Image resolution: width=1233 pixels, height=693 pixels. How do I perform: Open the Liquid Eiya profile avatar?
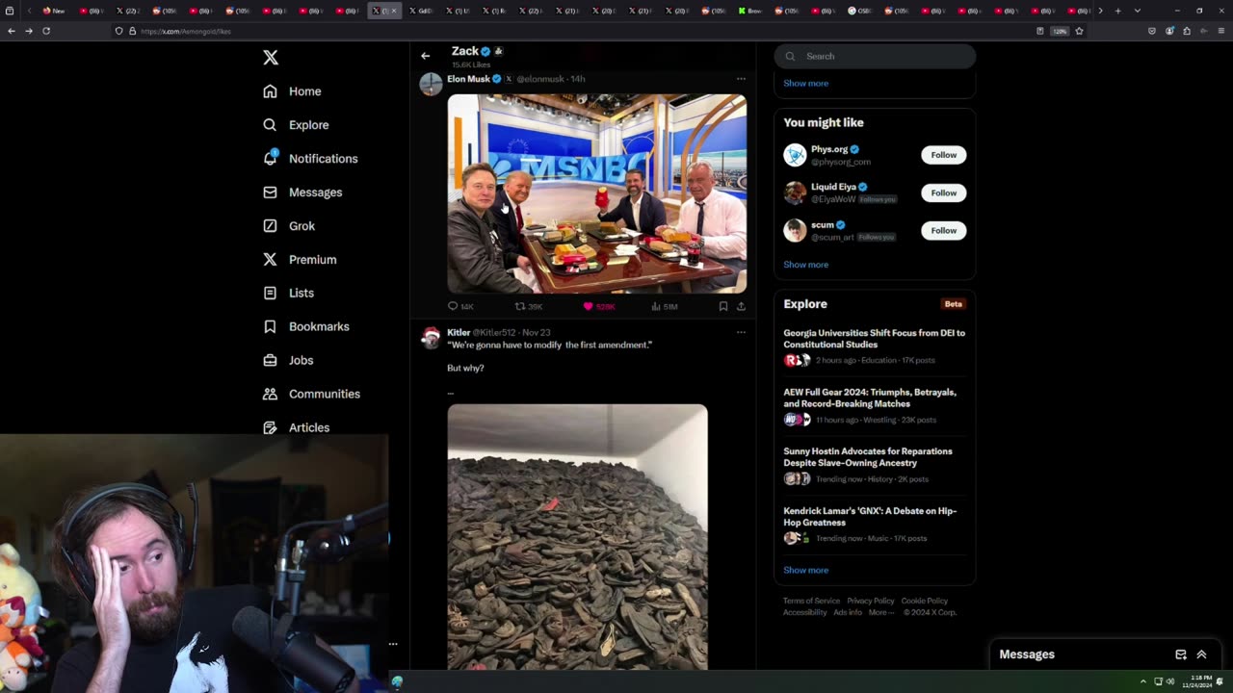[795, 192]
